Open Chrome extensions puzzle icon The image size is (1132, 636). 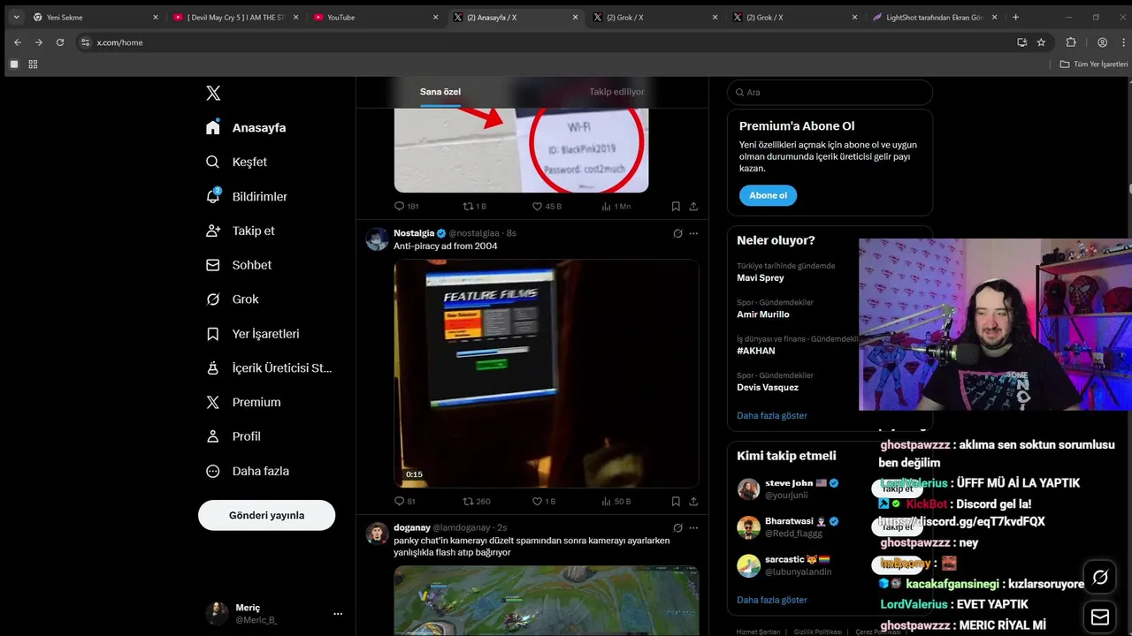[1071, 42]
